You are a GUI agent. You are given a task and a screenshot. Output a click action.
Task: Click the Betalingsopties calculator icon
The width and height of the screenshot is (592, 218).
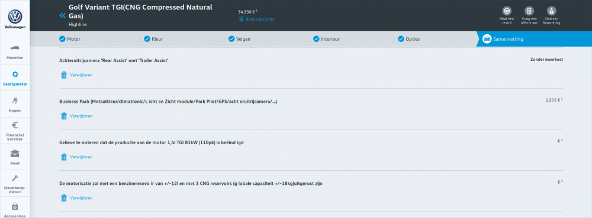(242, 19)
